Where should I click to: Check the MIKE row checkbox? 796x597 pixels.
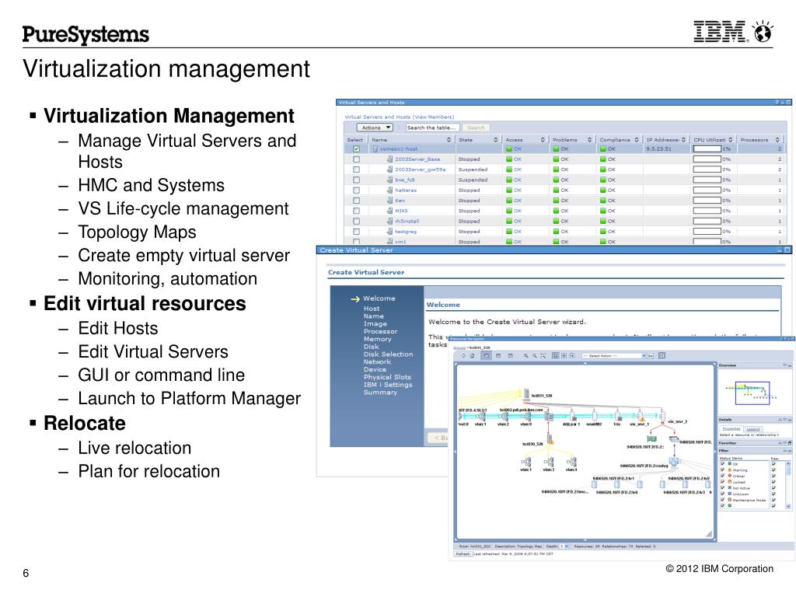pyautogui.click(x=356, y=211)
